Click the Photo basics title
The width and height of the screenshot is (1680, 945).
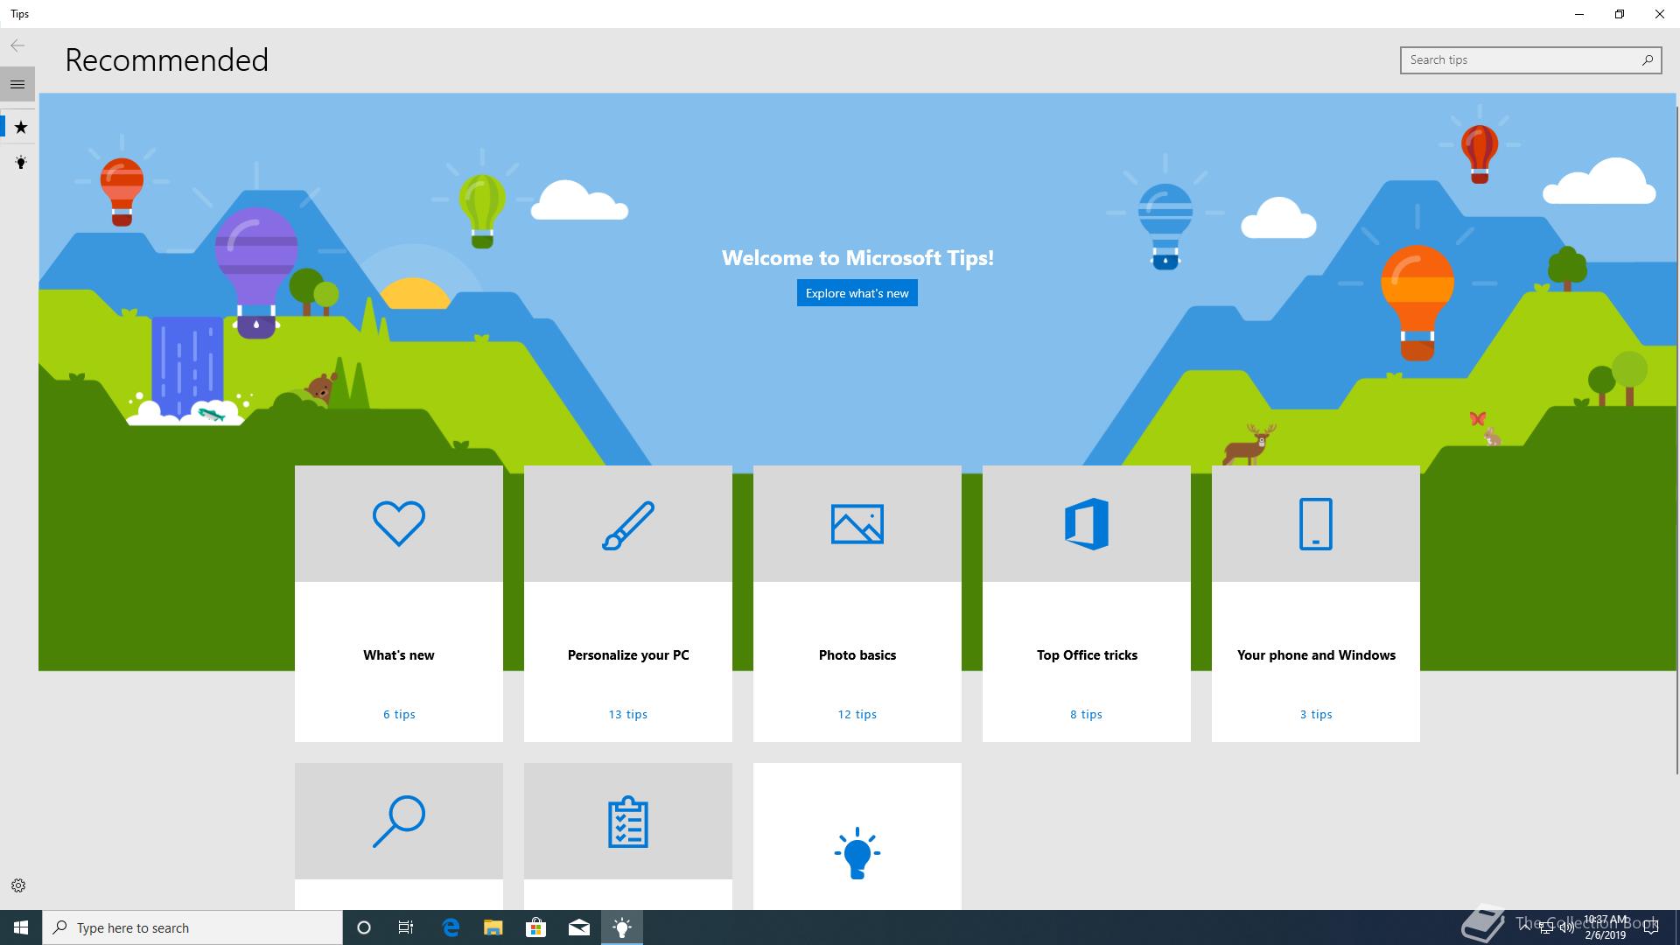pyautogui.click(x=857, y=654)
